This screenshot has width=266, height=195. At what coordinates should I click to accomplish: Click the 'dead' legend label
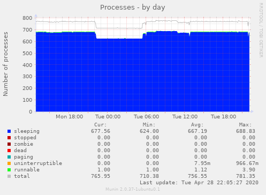(20, 151)
